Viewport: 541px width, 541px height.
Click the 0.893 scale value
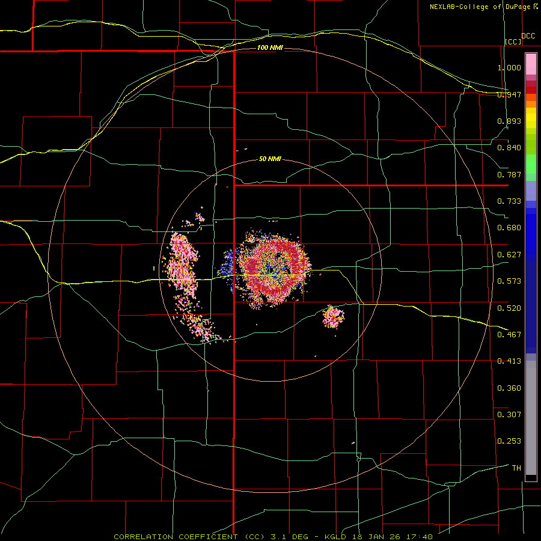click(509, 121)
